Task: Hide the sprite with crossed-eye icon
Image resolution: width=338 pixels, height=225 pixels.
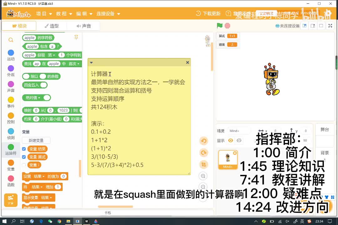Action: (x=239, y=140)
